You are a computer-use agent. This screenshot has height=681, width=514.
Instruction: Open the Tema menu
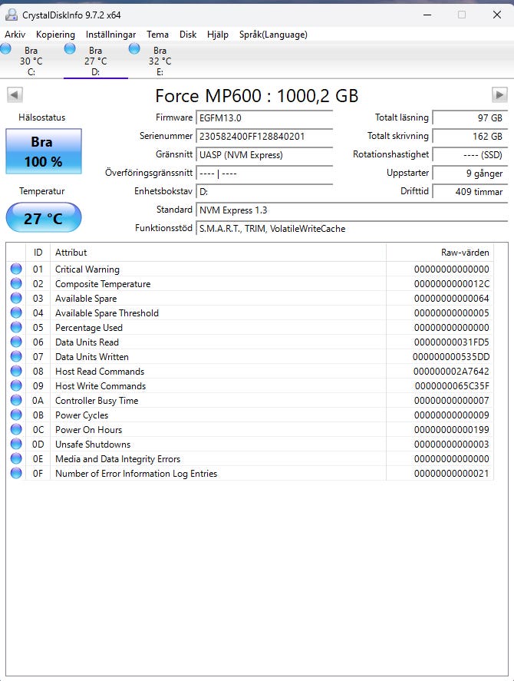click(x=157, y=35)
